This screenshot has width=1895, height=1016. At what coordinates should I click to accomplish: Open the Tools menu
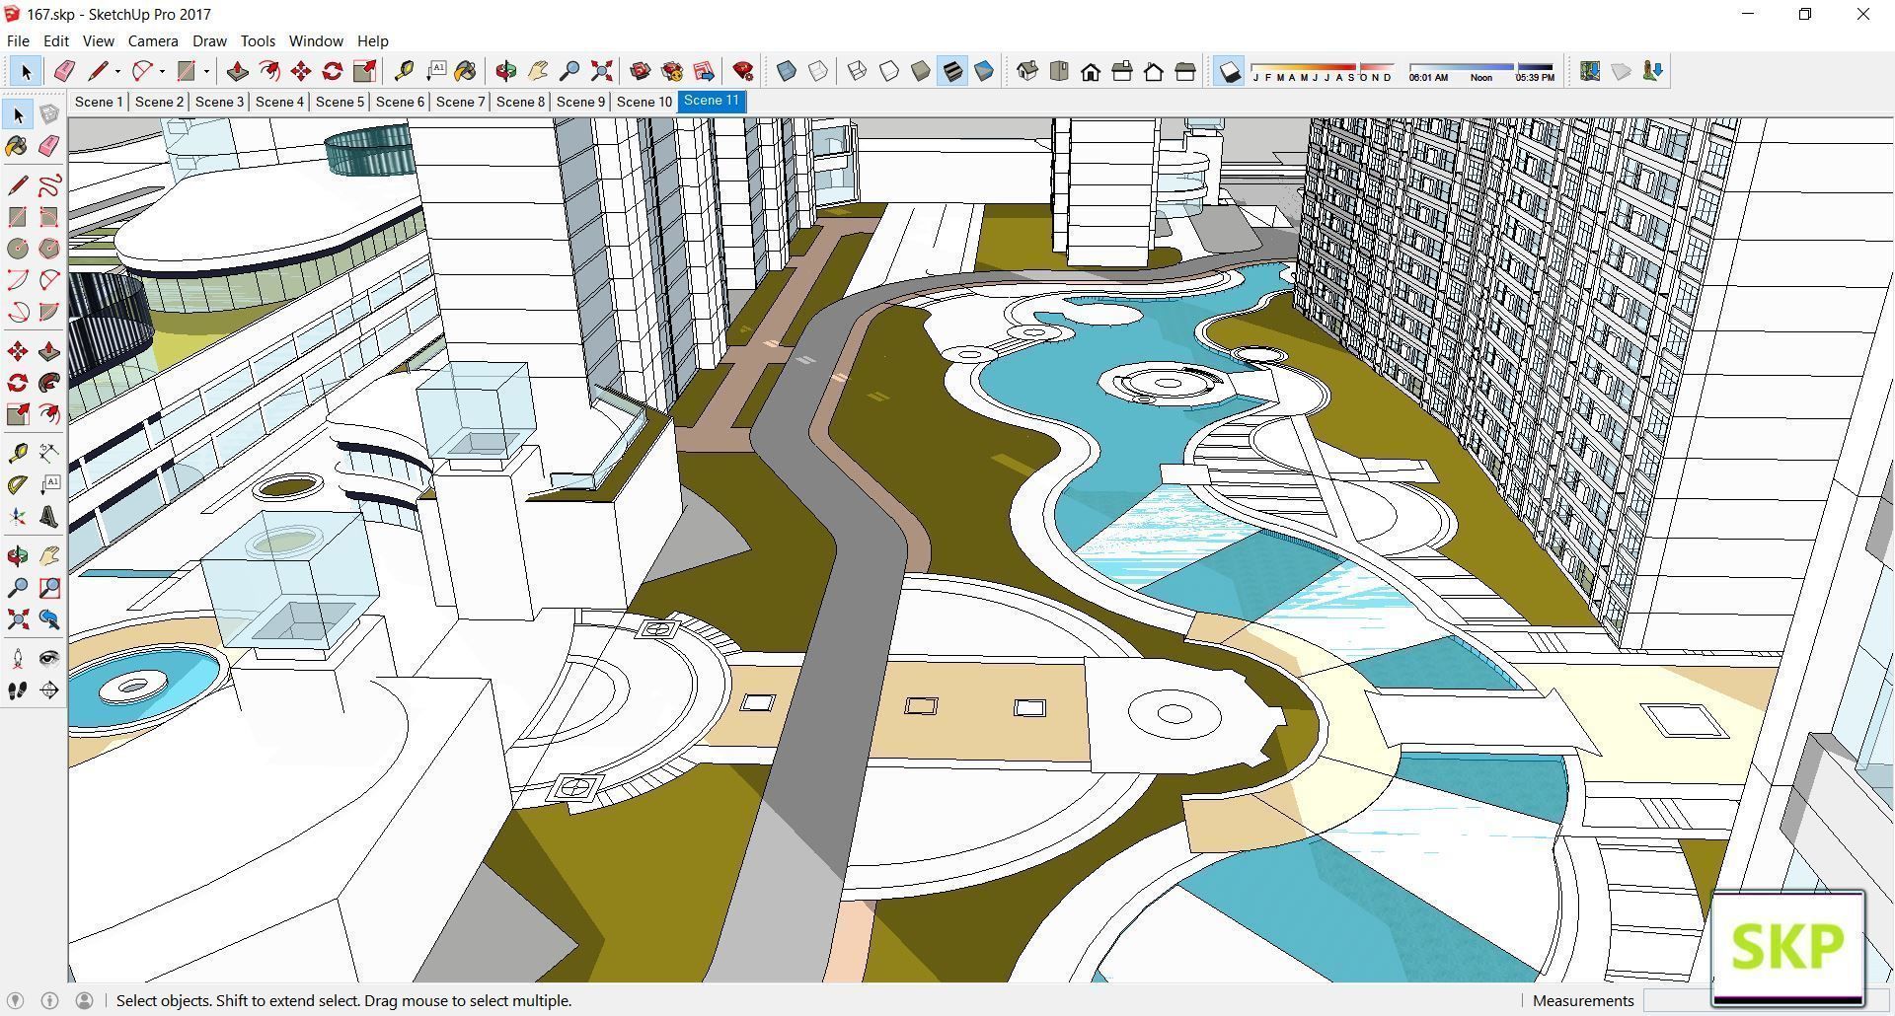click(258, 40)
